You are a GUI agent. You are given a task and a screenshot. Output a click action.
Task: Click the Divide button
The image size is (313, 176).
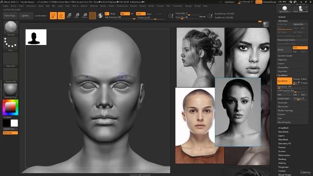[285, 50]
